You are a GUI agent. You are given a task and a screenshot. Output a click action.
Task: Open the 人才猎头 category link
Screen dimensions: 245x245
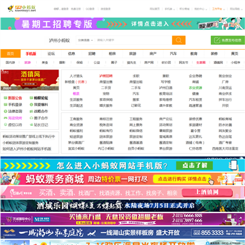pyautogui.click(x=76, y=76)
